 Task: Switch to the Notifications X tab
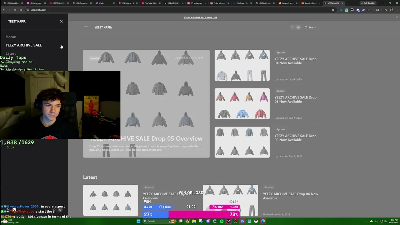click(265, 3)
